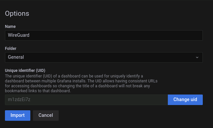213x128 pixels.
Task: Click the first description line about dashboards
Action: point(74,76)
